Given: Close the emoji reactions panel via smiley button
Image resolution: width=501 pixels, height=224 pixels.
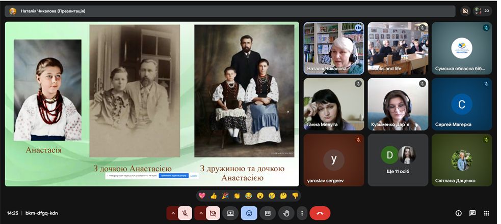Looking at the screenshot, I should click(x=249, y=213).
